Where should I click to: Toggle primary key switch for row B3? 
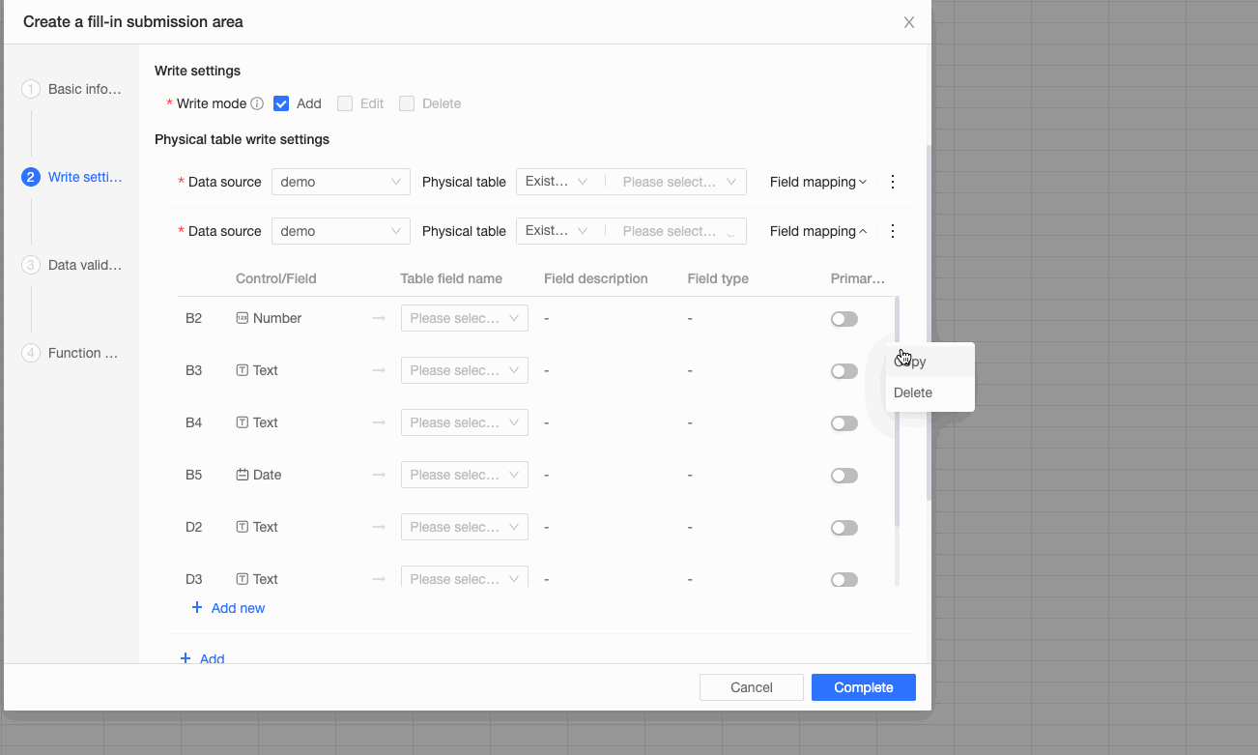click(844, 371)
